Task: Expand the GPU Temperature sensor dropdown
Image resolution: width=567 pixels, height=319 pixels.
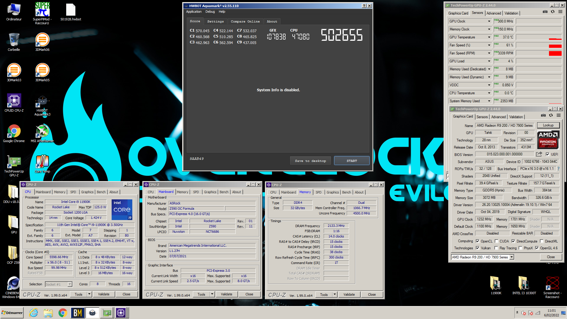Action: click(489, 37)
